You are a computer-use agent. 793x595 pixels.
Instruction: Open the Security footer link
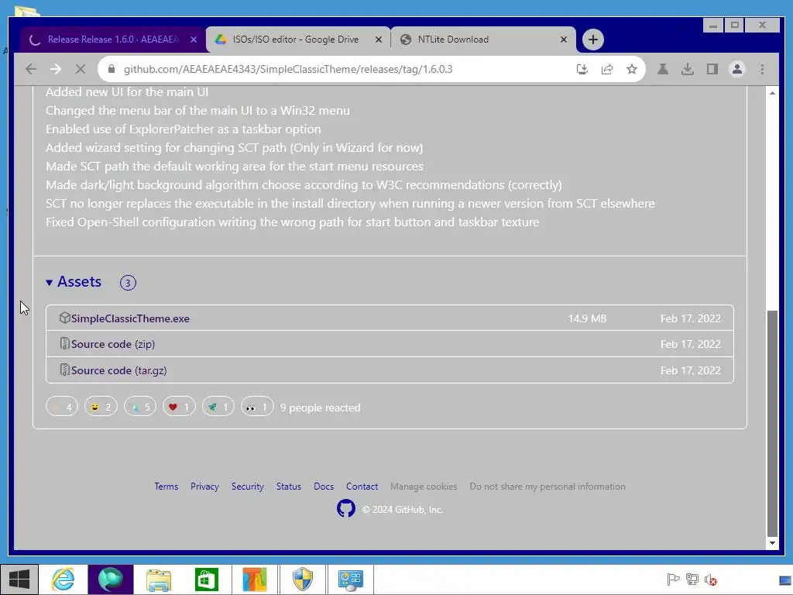click(x=247, y=487)
